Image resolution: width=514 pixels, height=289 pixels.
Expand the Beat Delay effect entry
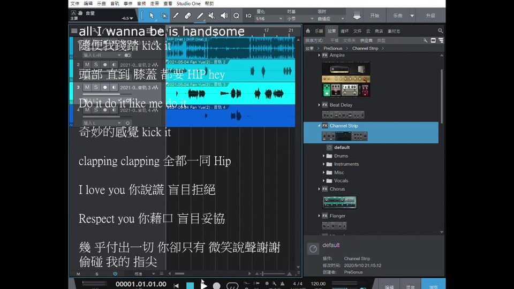point(319,105)
